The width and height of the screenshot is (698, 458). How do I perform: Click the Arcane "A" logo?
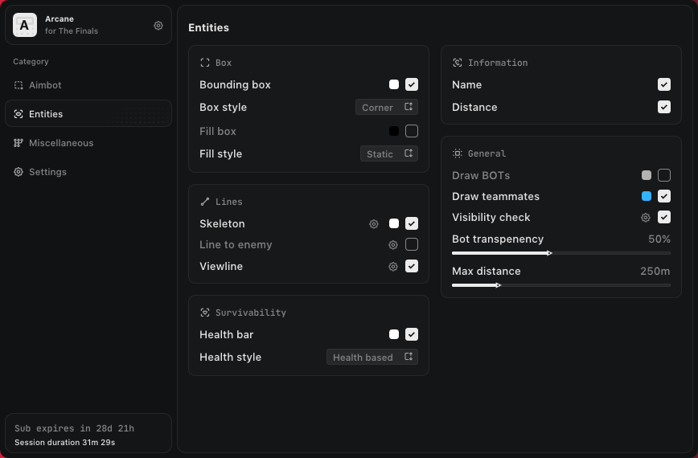tap(25, 26)
